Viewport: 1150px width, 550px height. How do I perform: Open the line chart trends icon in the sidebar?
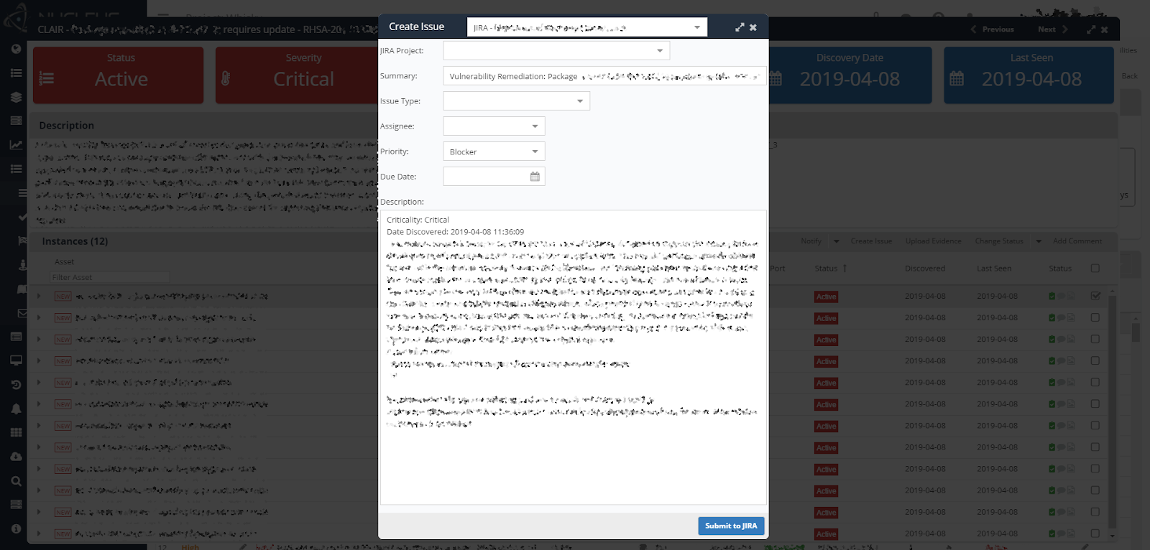16,144
